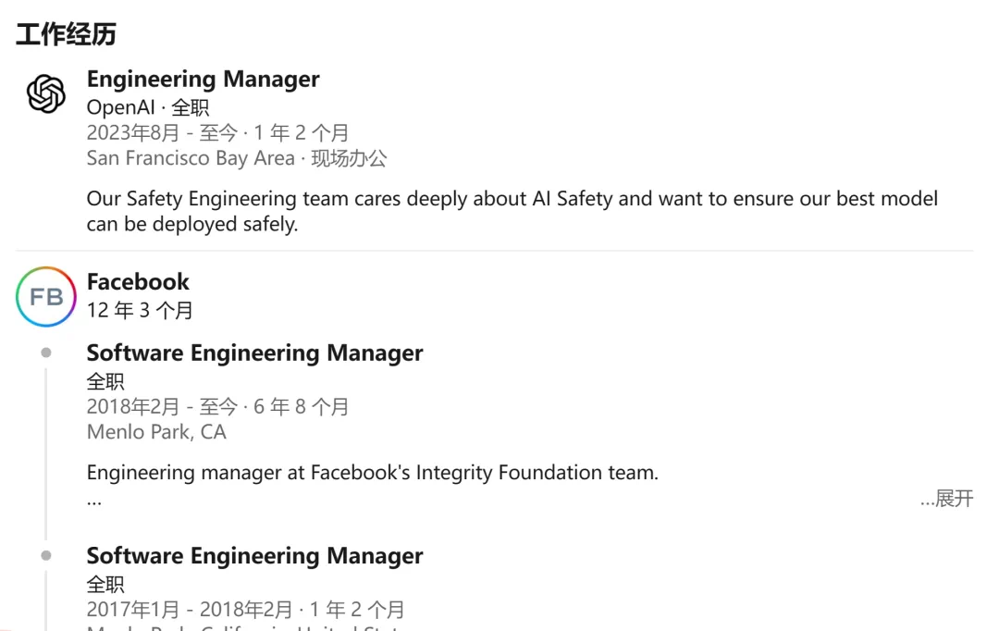The height and width of the screenshot is (631, 999).
Task: Click the Facebook FB logo icon
Action: click(x=46, y=297)
